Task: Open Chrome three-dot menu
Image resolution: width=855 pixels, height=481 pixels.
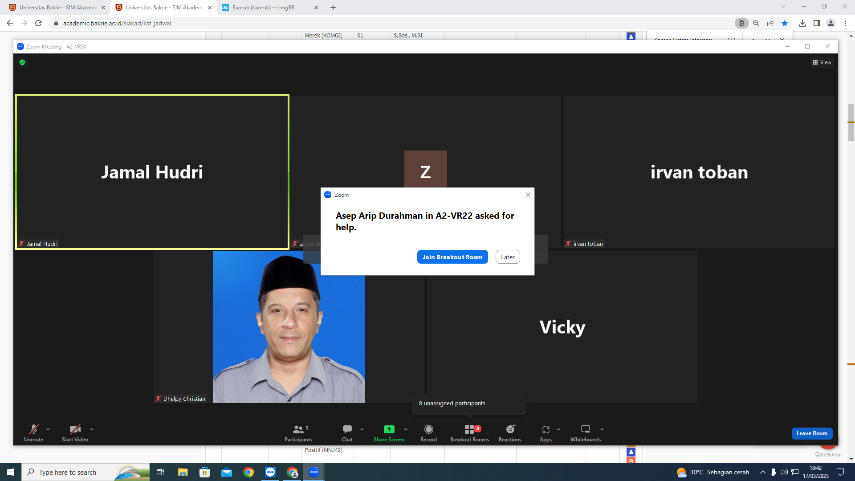Action: coord(845,23)
